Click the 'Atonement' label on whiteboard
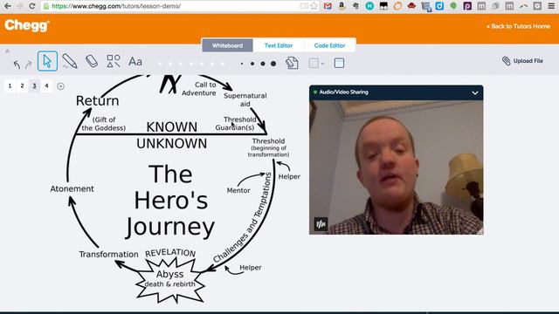The image size is (559, 314). [x=72, y=189]
